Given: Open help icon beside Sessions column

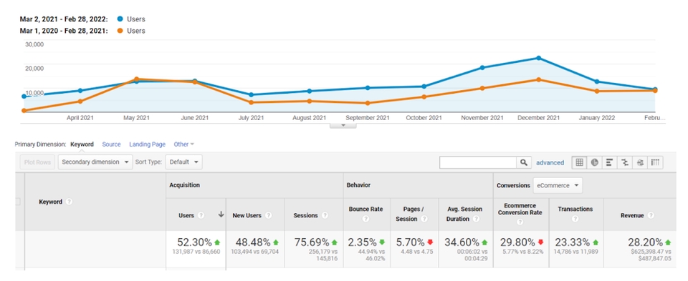Looking at the screenshot, I should (x=325, y=215).
